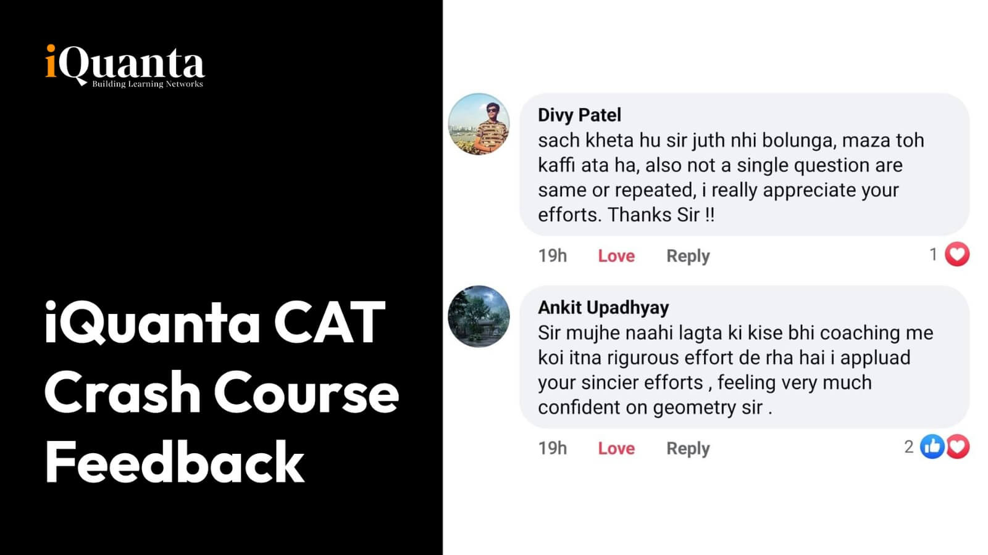The height and width of the screenshot is (555, 988).
Task: Click Divy Patel's comment text bubble
Action: click(x=745, y=165)
